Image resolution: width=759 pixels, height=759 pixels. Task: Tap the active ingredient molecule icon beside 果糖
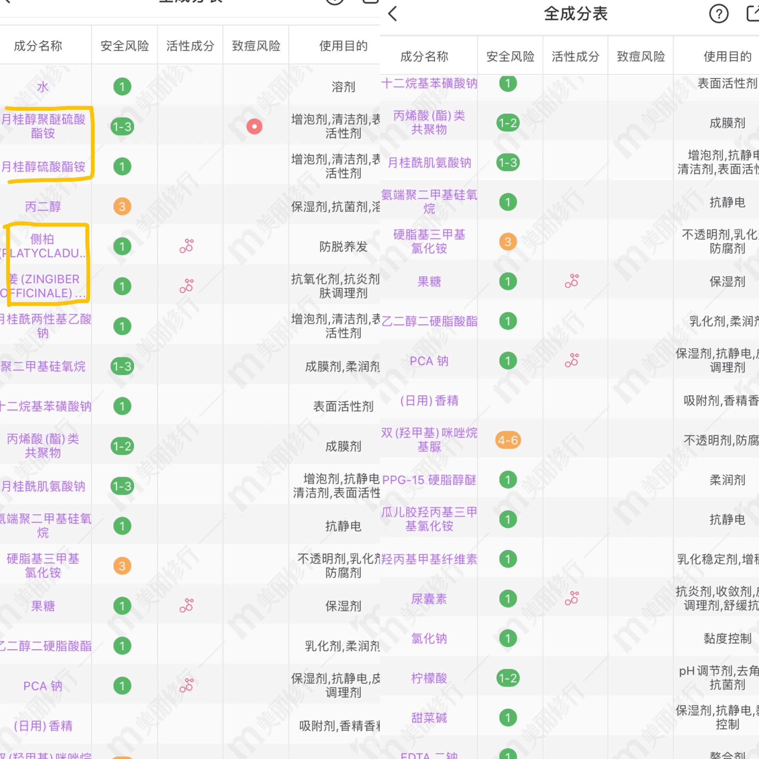pyautogui.click(x=572, y=281)
